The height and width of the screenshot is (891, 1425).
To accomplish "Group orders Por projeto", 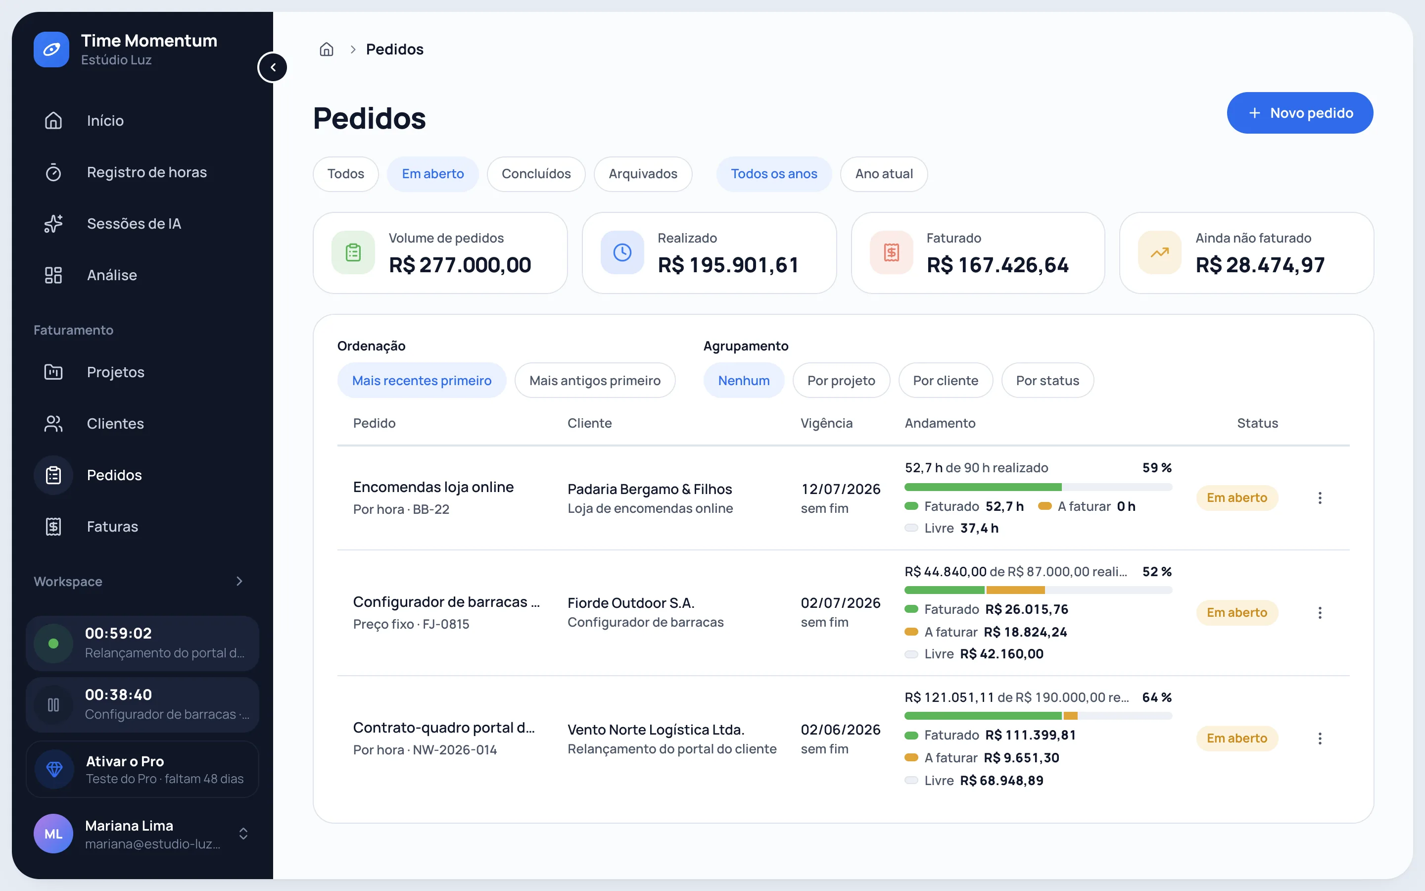I will point(841,381).
